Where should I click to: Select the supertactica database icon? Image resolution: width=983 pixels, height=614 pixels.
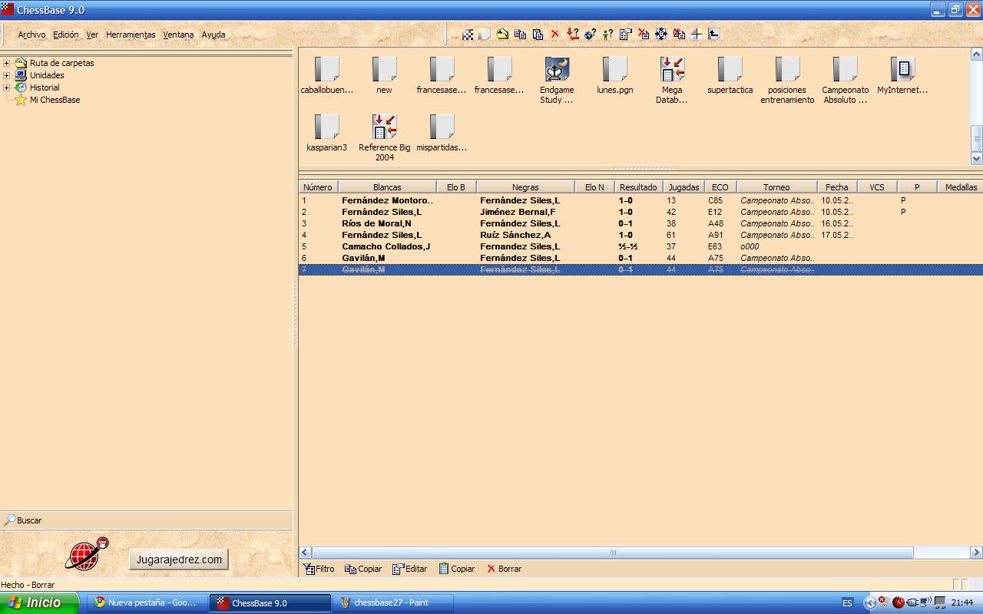pos(730,75)
